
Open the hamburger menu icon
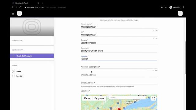click(x=13, y=13)
